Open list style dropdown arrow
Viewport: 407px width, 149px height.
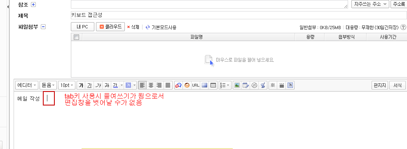pyautogui.click(x=228, y=85)
